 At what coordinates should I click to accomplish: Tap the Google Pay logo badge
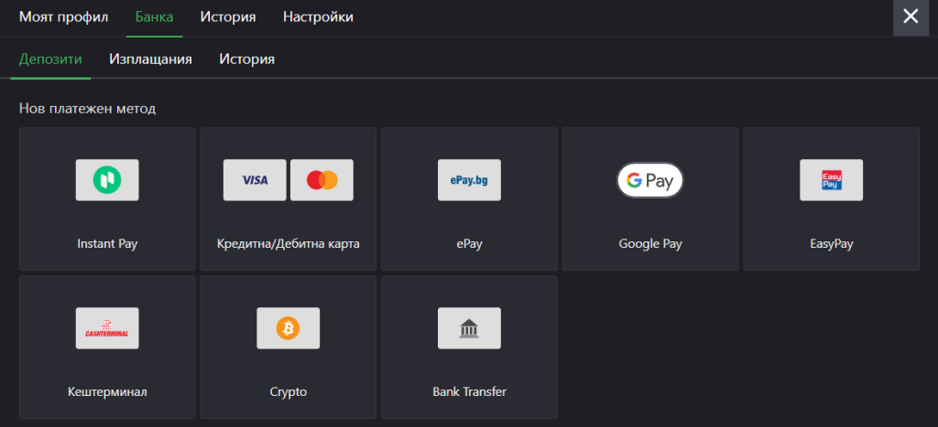(650, 180)
